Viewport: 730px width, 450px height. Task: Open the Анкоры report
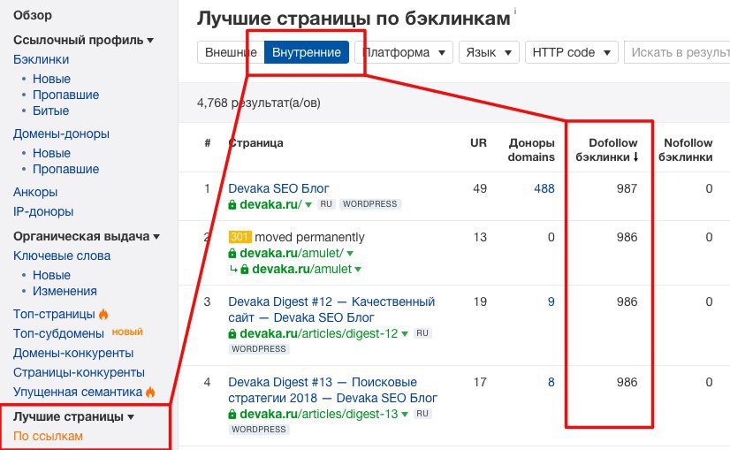(35, 192)
